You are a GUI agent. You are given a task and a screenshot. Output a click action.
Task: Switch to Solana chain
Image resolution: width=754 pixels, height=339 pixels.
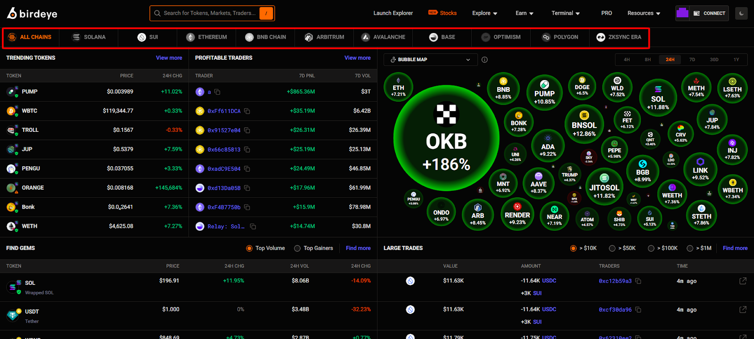coord(89,37)
